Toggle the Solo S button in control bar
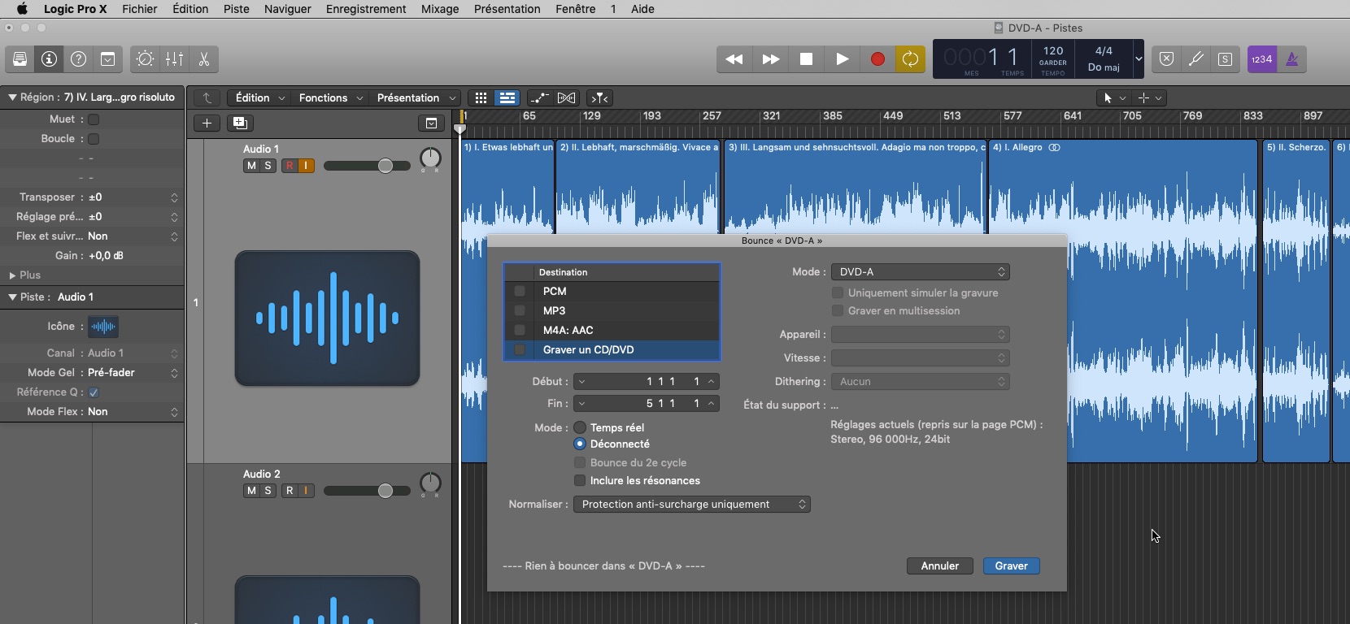This screenshot has width=1350, height=624. 1225,59
